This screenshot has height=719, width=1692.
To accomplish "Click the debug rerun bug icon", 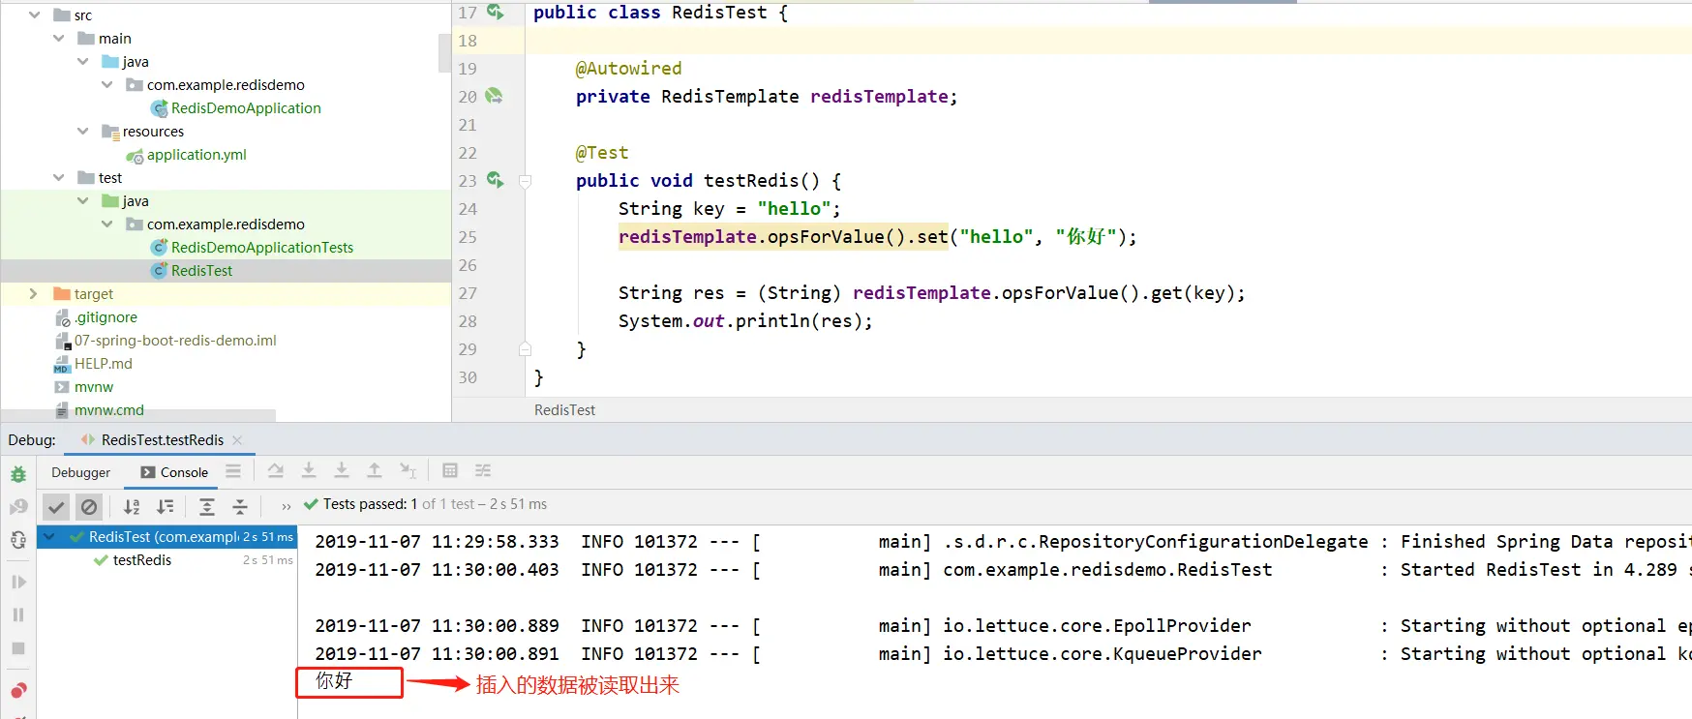I will point(18,474).
